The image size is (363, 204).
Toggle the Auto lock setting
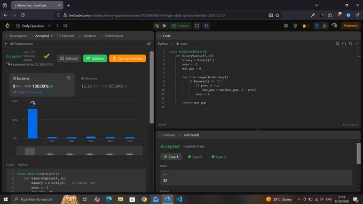pos(181,44)
